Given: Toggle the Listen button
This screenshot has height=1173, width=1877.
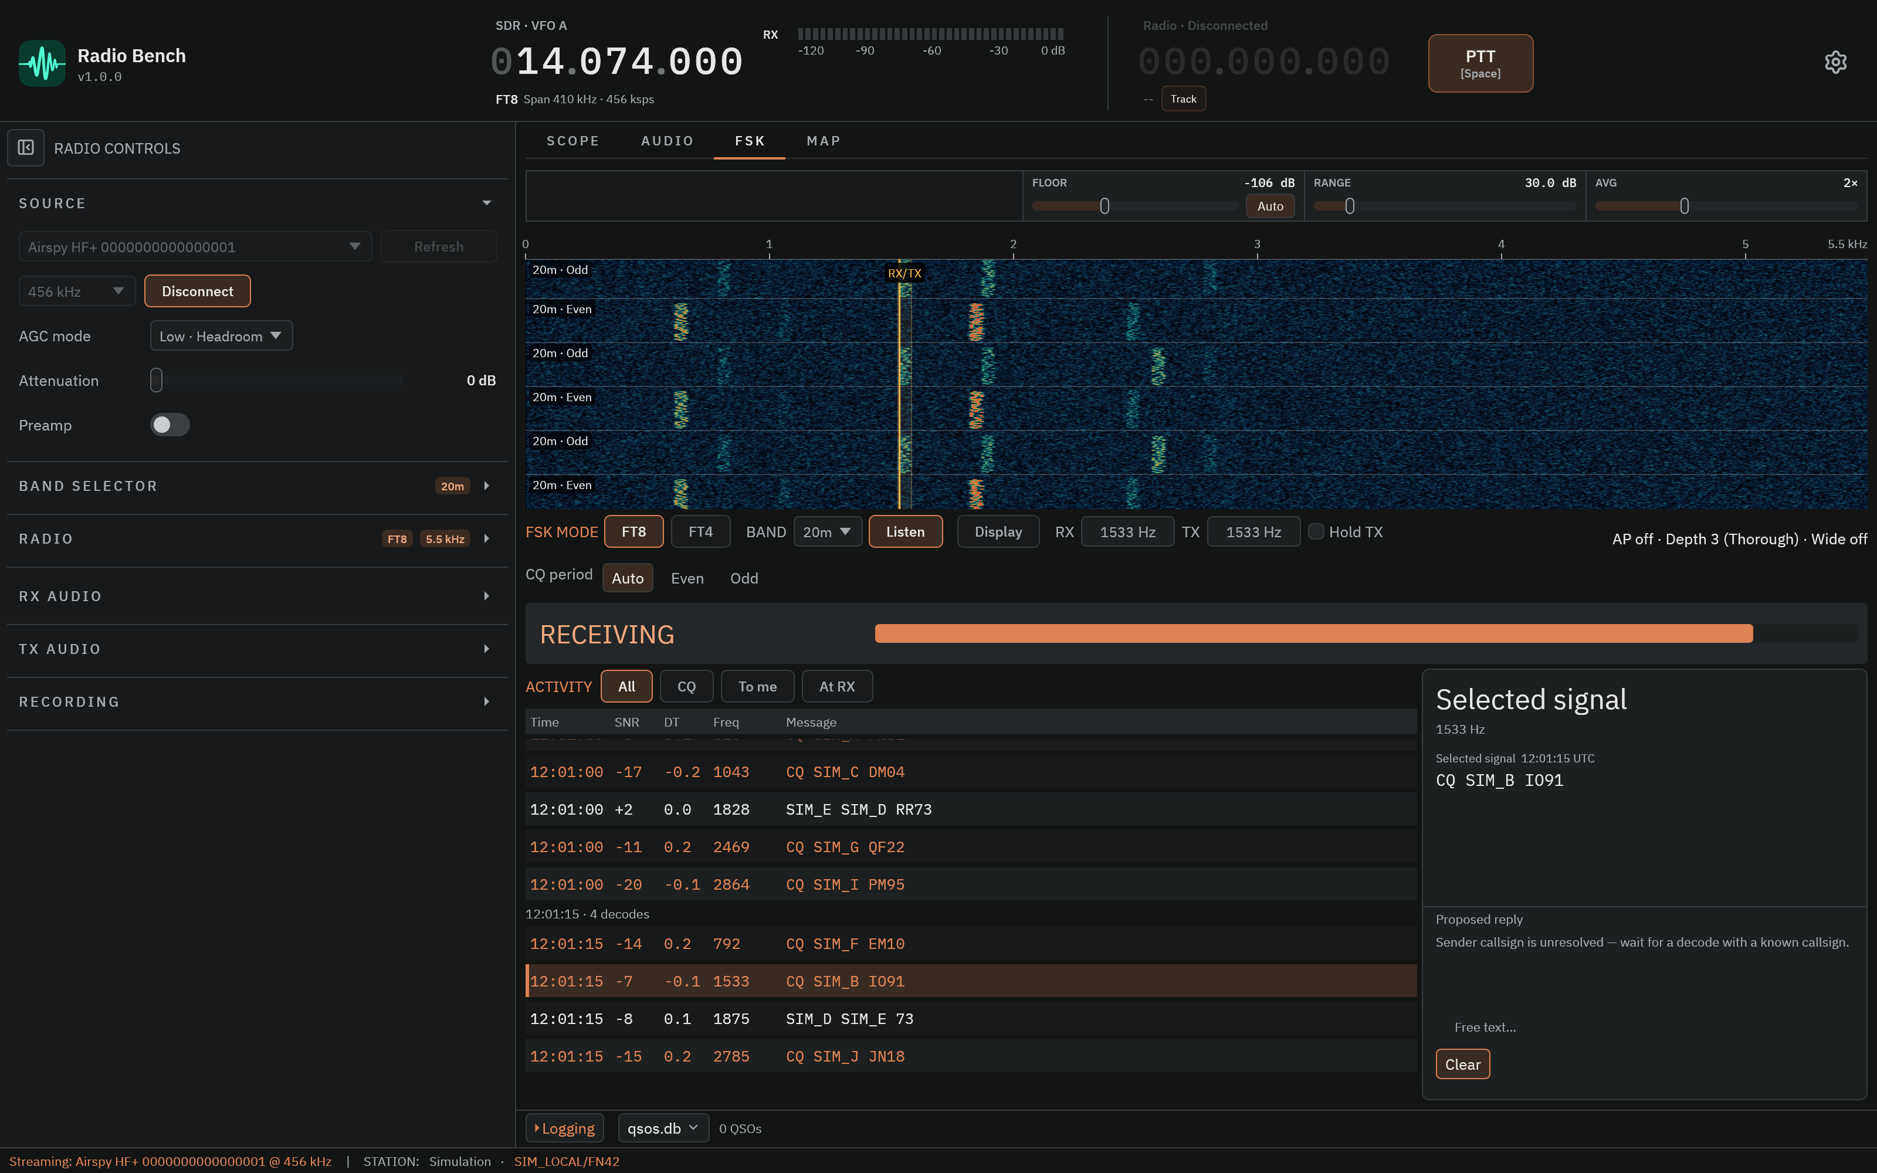Looking at the screenshot, I should coord(905,531).
